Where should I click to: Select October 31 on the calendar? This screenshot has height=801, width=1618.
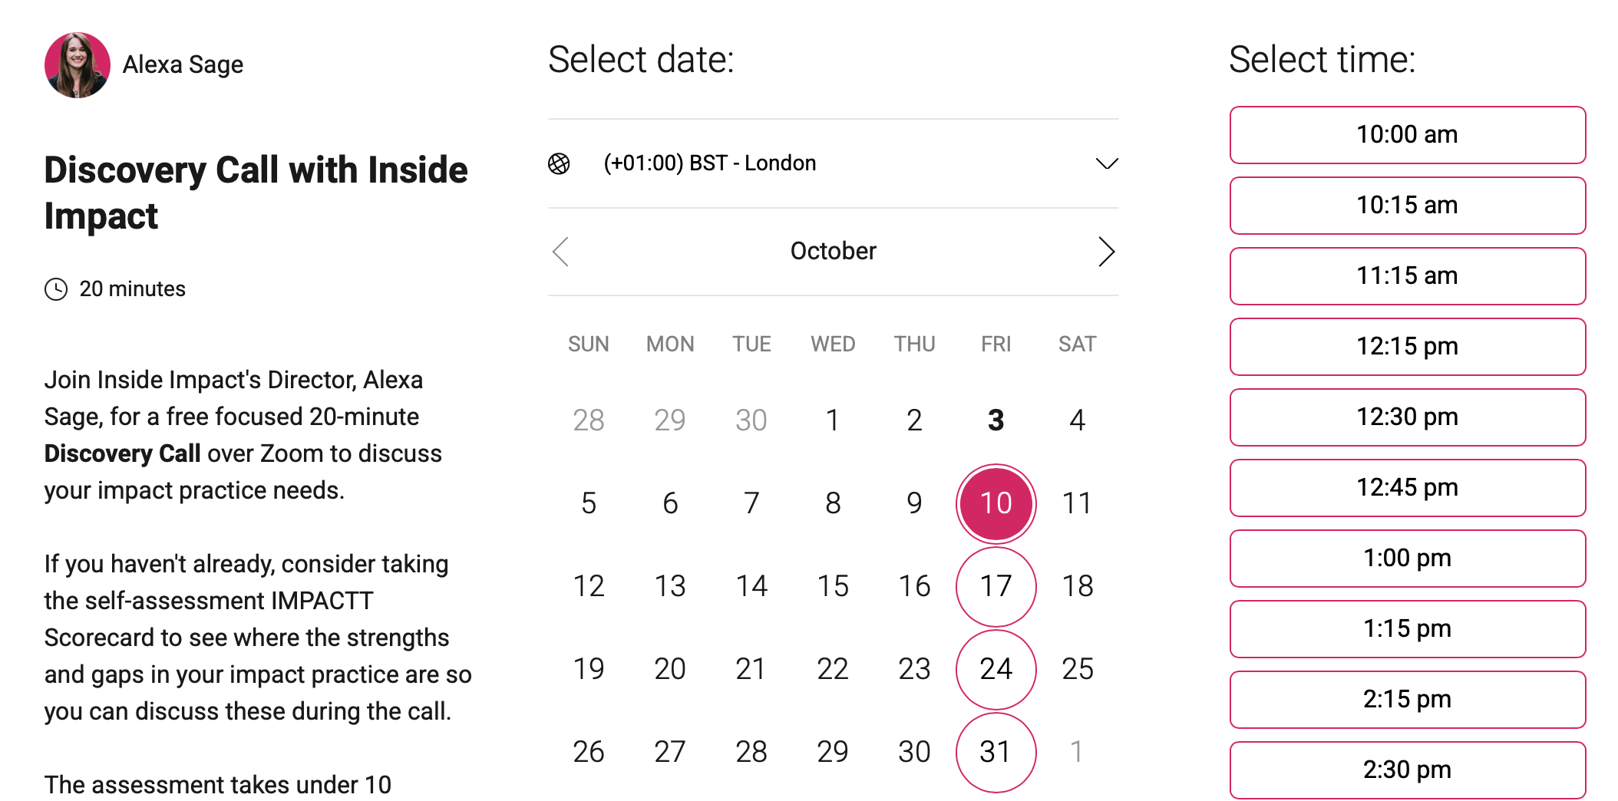[996, 752]
